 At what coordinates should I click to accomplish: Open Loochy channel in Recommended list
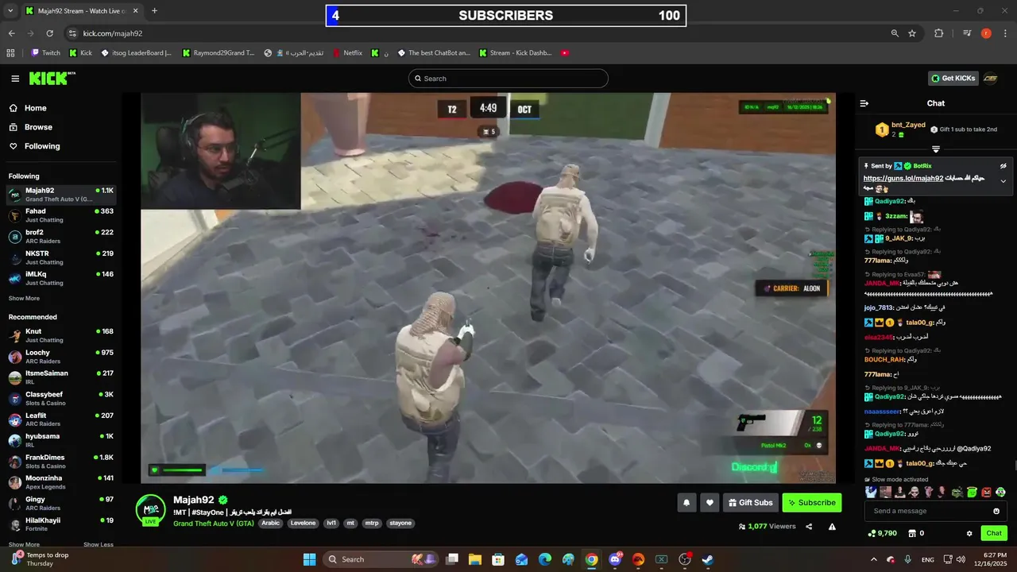[x=60, y=357]
